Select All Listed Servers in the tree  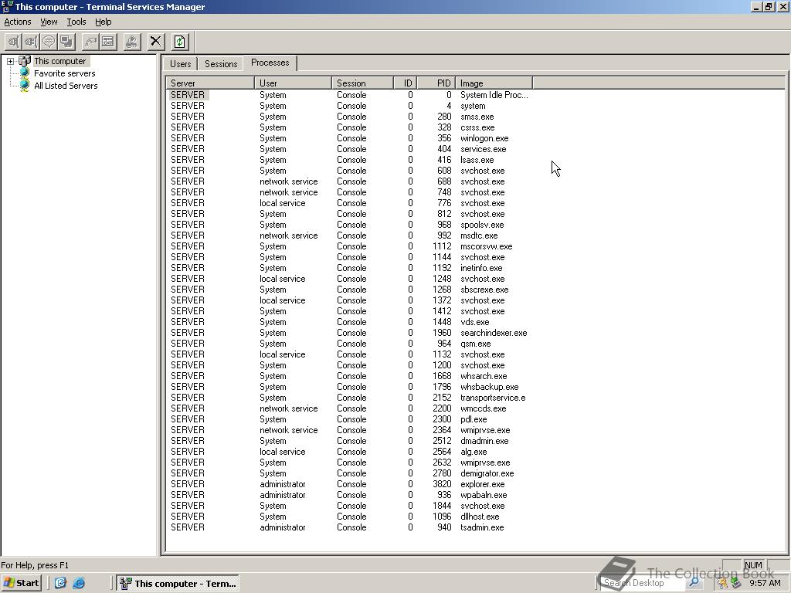[66, 86]
